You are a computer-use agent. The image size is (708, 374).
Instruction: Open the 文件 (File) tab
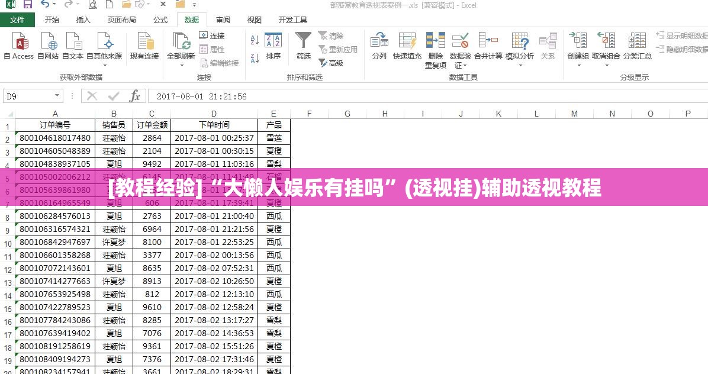[17, 20]
